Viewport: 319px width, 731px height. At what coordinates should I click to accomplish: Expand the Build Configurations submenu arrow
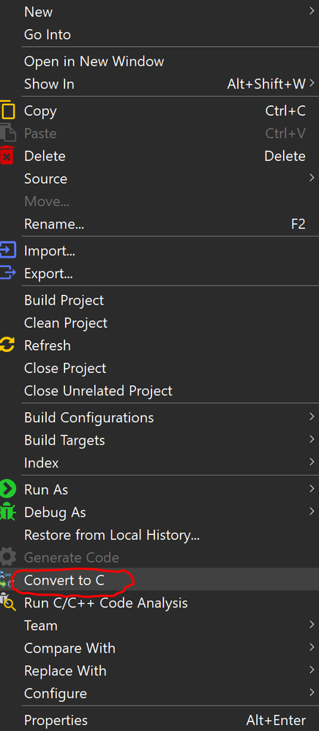(312, 417)
